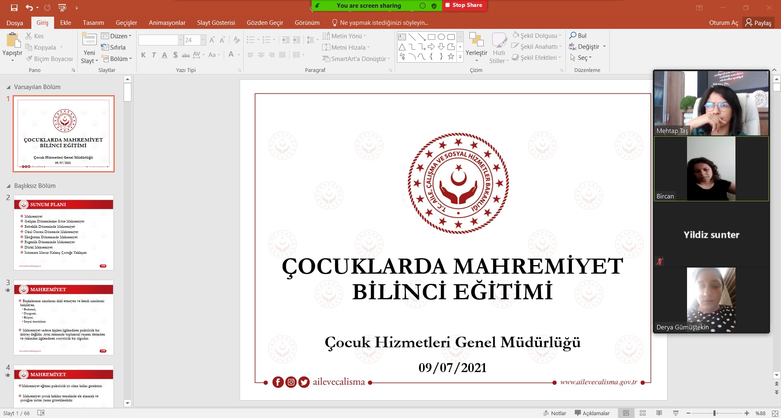Select the SUNUM PLANI slide thumbnail

[63, 233]
